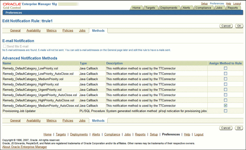Viewport: 246px width, 150px height.
Task: Switch to the Compliance top tab
Action: pos(203,8)
